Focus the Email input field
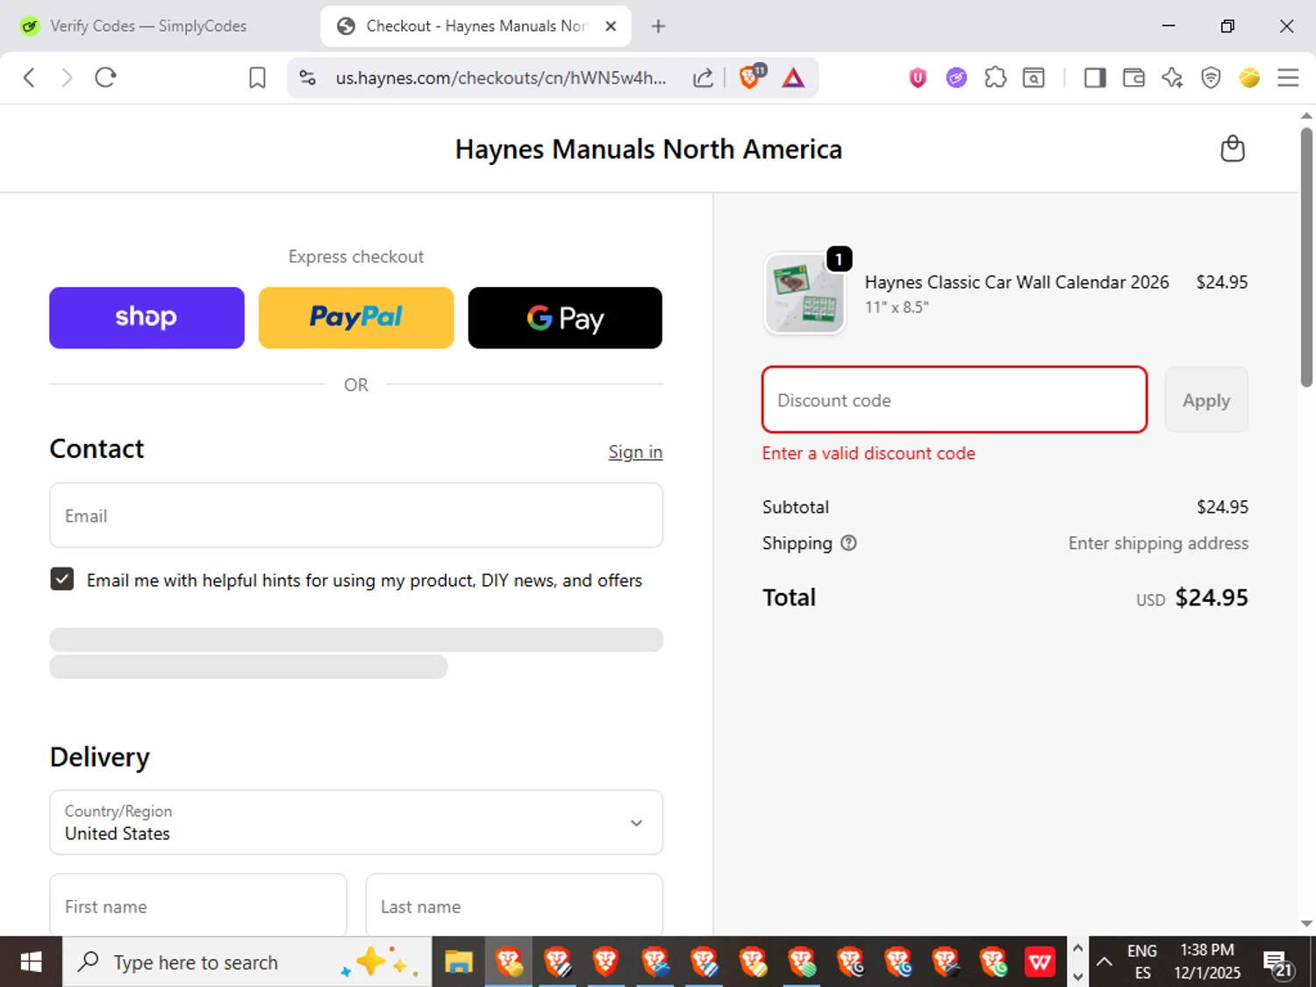The height and width of the screenshot is (987, 1316). tap(356, 516)
